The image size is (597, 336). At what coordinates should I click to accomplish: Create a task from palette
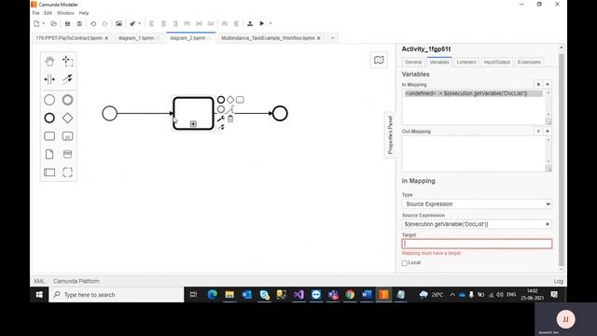pos(49,136)
